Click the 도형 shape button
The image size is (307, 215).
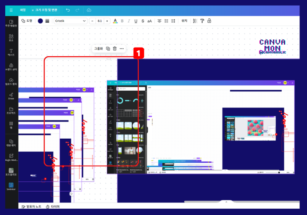pyautogui.click(x=27, y=21)
